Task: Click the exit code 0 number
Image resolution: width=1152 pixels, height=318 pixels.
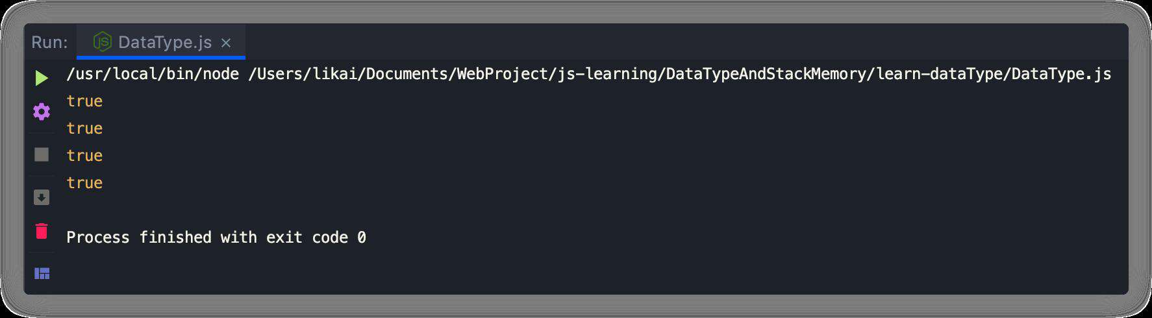Action: click(362, 238)
